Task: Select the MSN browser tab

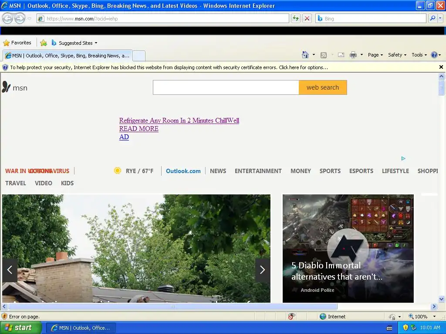Action: point(68,56)
